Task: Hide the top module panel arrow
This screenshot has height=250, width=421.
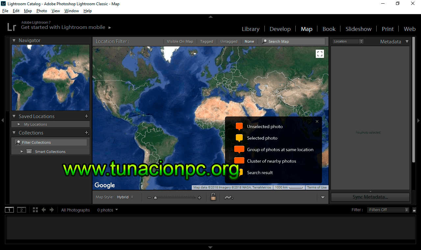Action: point(210,17)
